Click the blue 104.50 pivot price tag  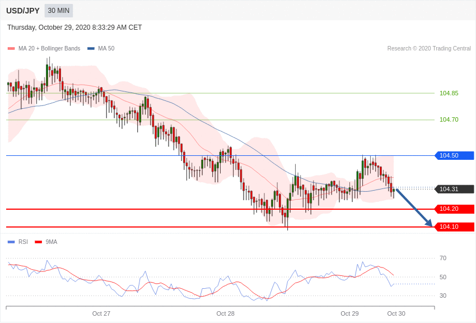[x=455, y=155]
